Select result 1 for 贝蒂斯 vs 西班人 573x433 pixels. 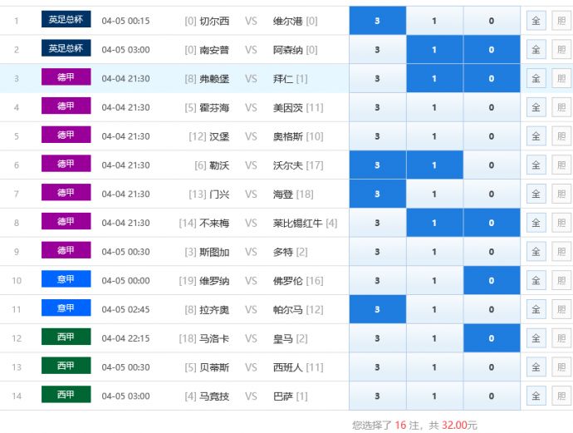433,367
